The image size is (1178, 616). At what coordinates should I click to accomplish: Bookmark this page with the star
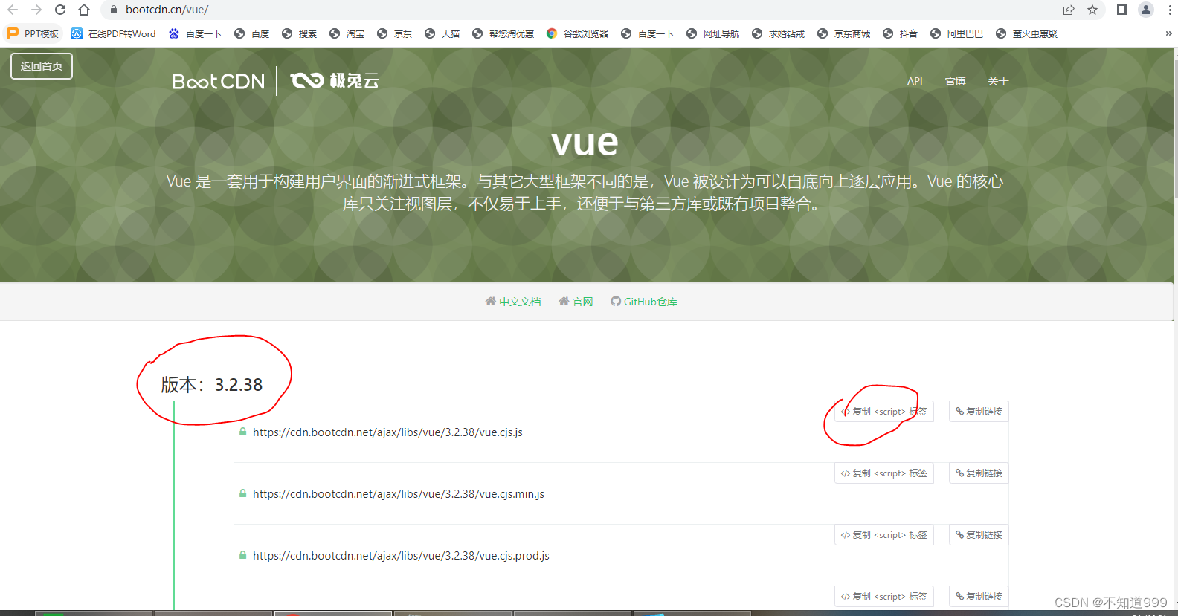pos(1092,10)
